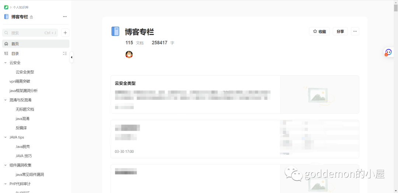This screenshot has height=193, width=398.
Task: Select 首页 in the sidebar
Action: pyautogui.click(x=36, y=43)
